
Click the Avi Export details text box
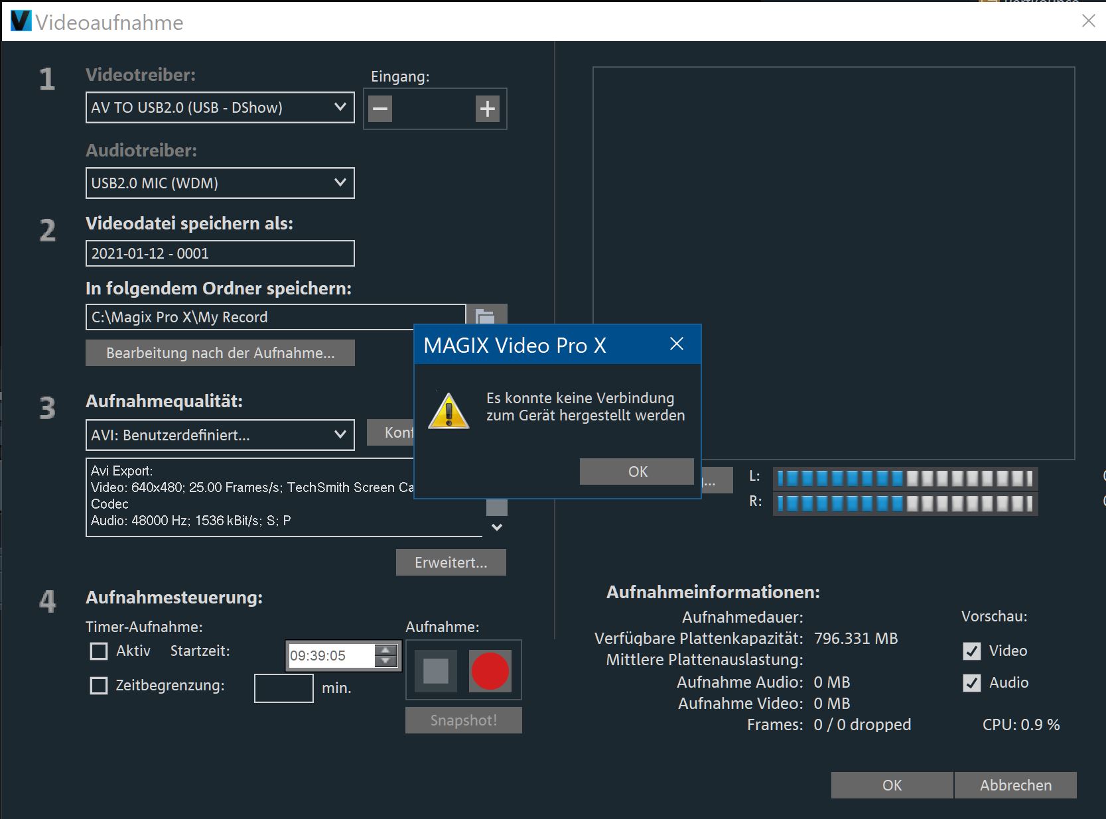284,497
